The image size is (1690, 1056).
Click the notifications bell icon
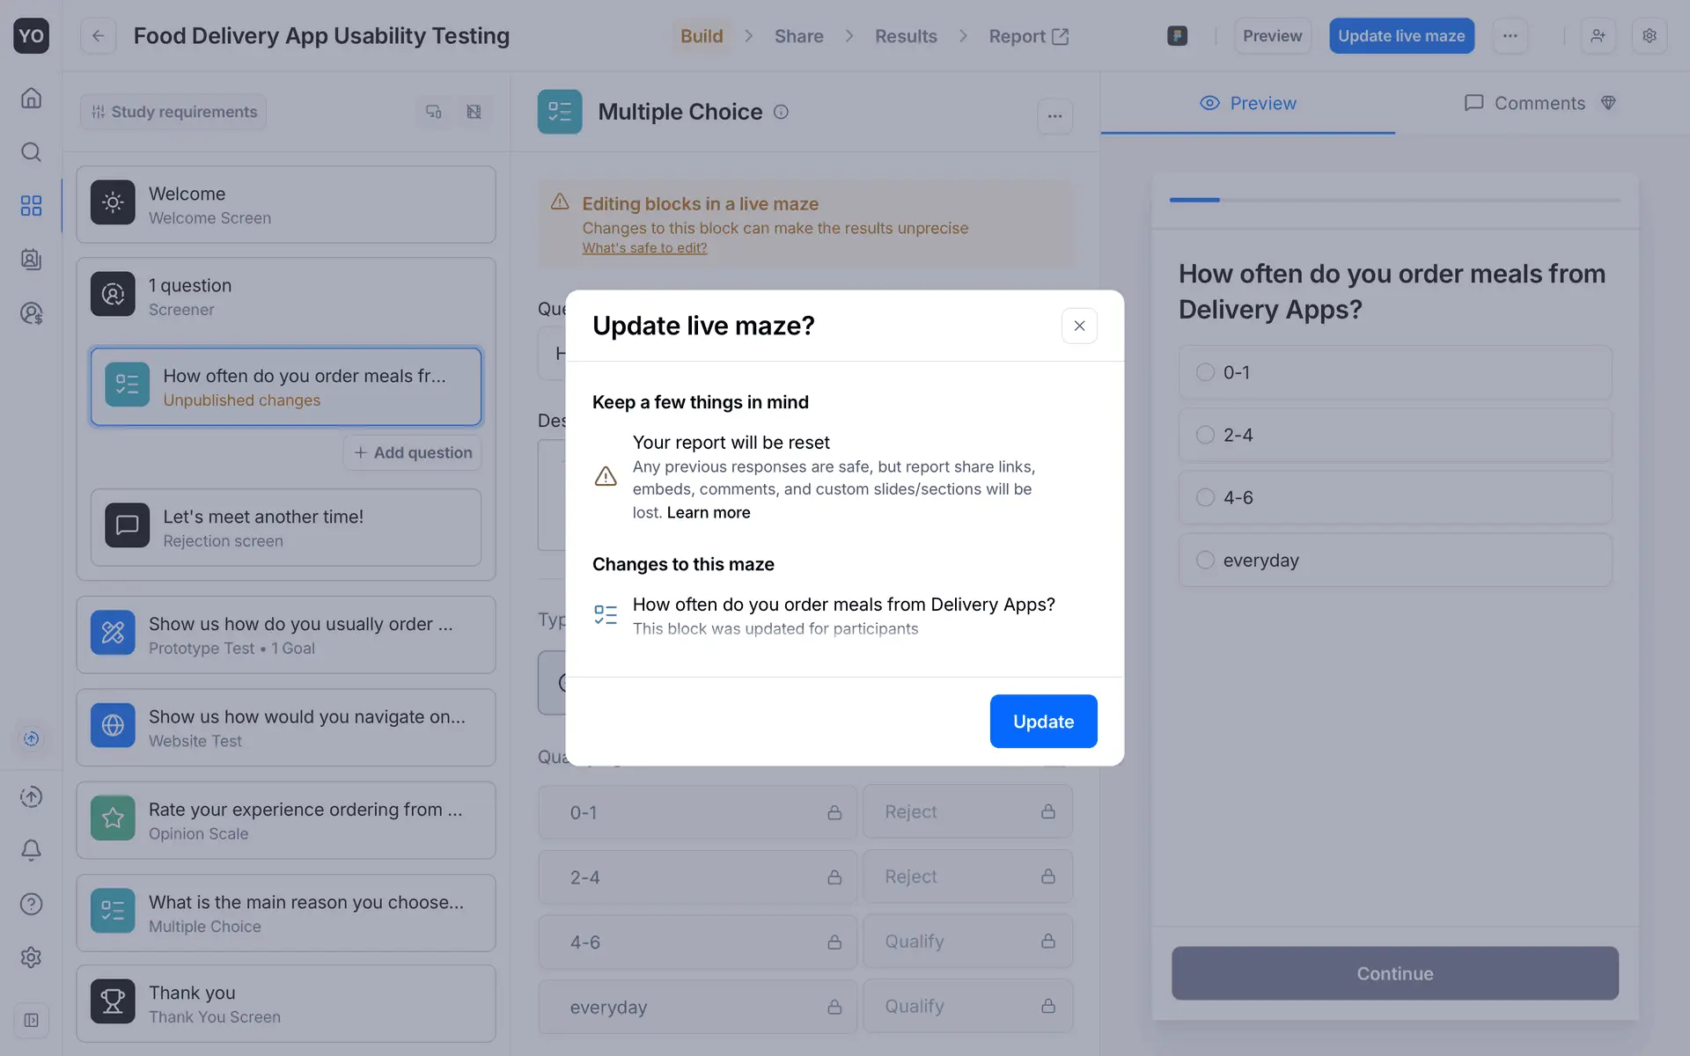click(31, 850)
